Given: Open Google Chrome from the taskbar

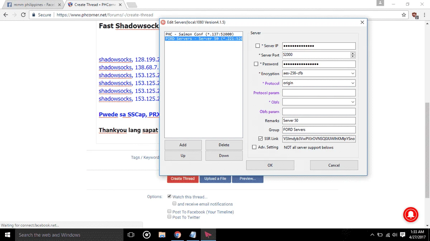Looking at the screenshot, I should click(177, 235).
